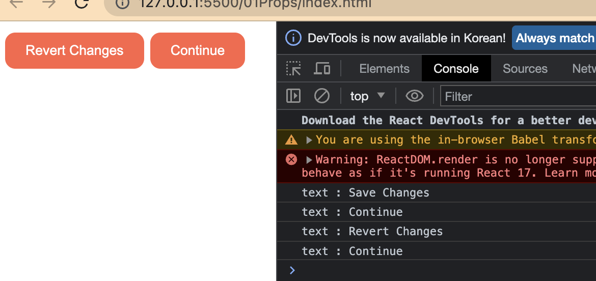Click the yellow warning triangle icon
This screenshot has width=596, height=281.
291,139
